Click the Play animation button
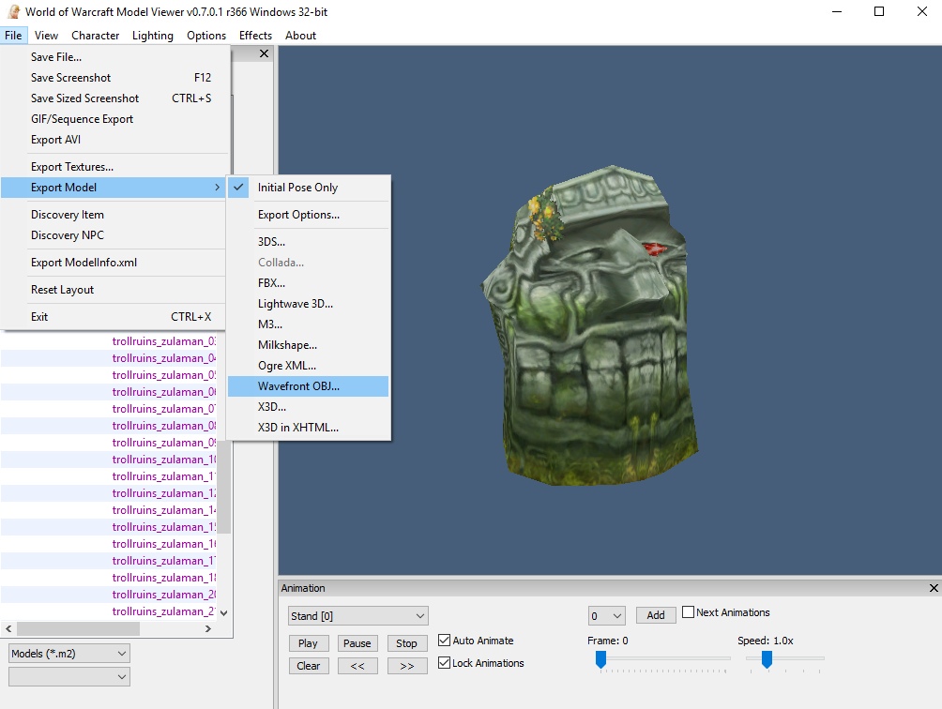 [308, 643]
